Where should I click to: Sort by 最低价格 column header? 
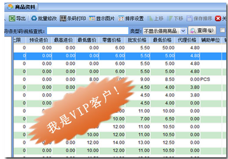pyautogui.click(x=162, y=40)
